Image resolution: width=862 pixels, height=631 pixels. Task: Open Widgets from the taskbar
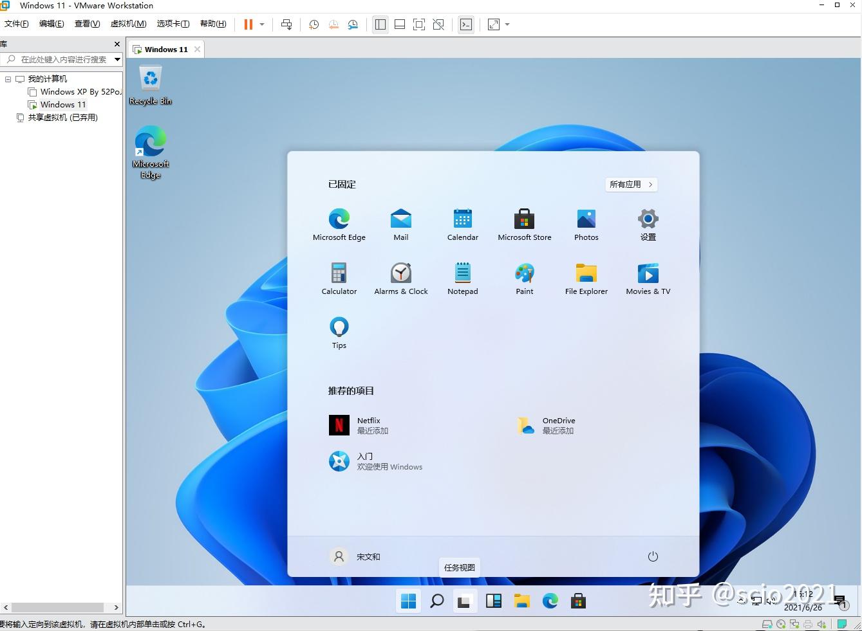pyautogui.click(x=494, y=601)
